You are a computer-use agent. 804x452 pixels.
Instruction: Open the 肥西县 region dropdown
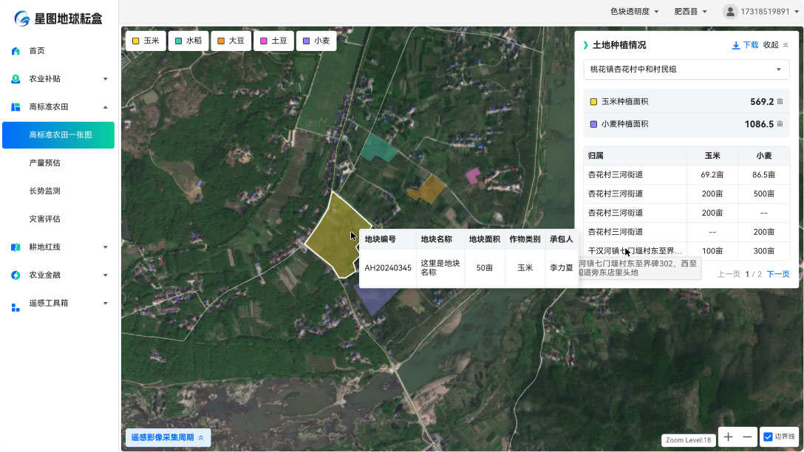(x=690, y=11)
